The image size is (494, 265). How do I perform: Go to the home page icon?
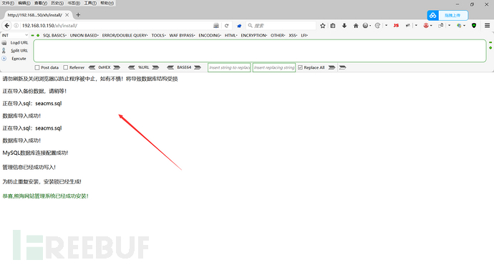click(x=356, y=26)
